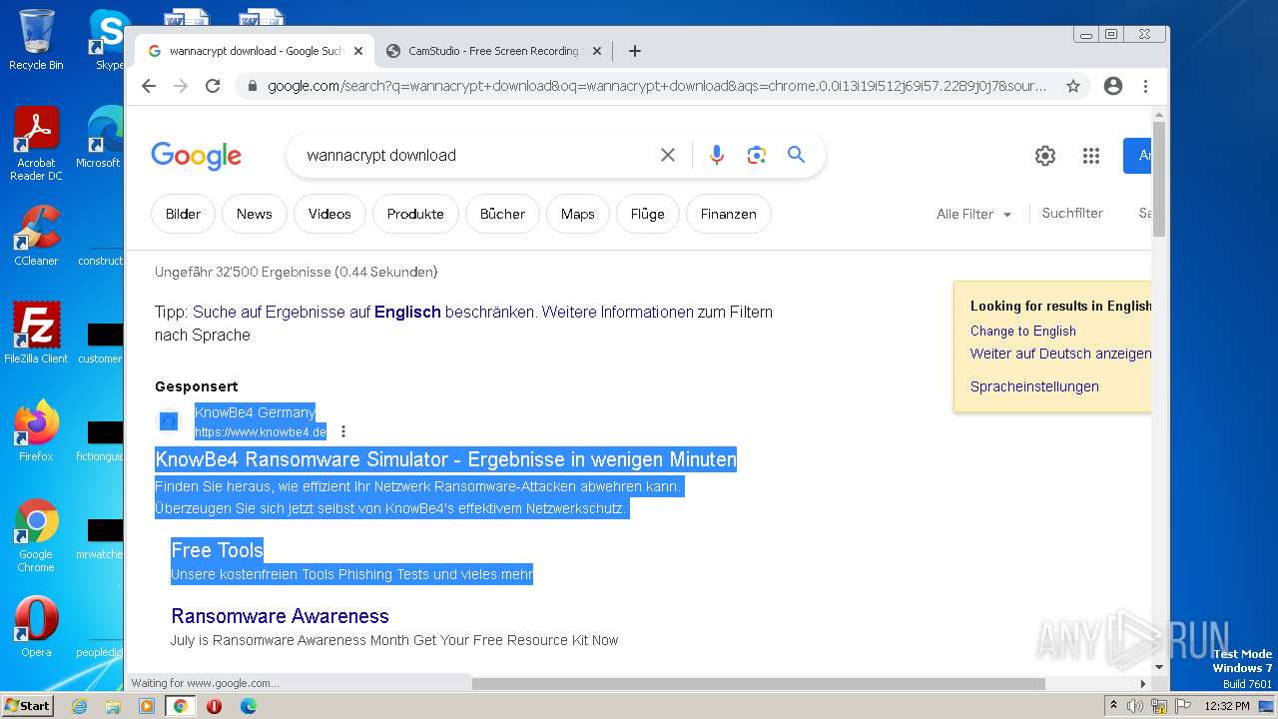Show hidden tray icons arrow
Viewport: 1278px width, 719px height.
[x=1113, y=706]
